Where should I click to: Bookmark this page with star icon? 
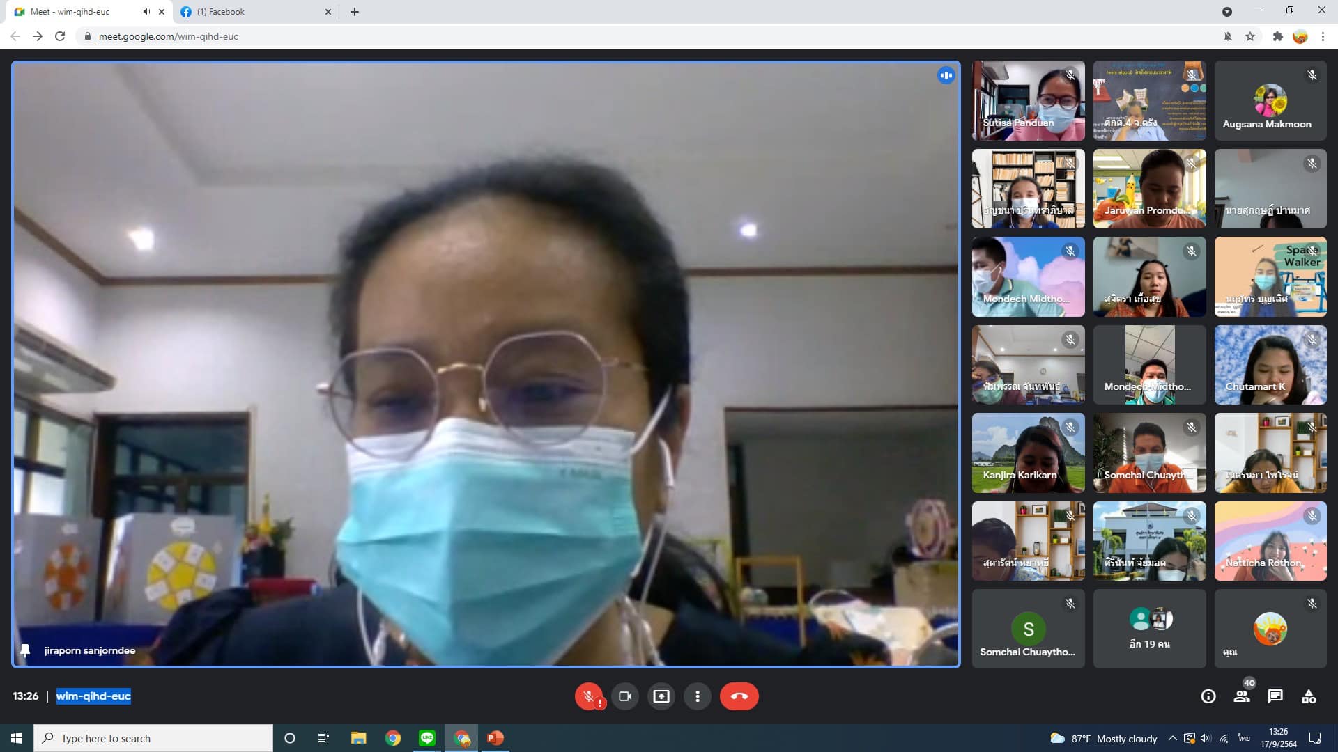click(1250, 36)
